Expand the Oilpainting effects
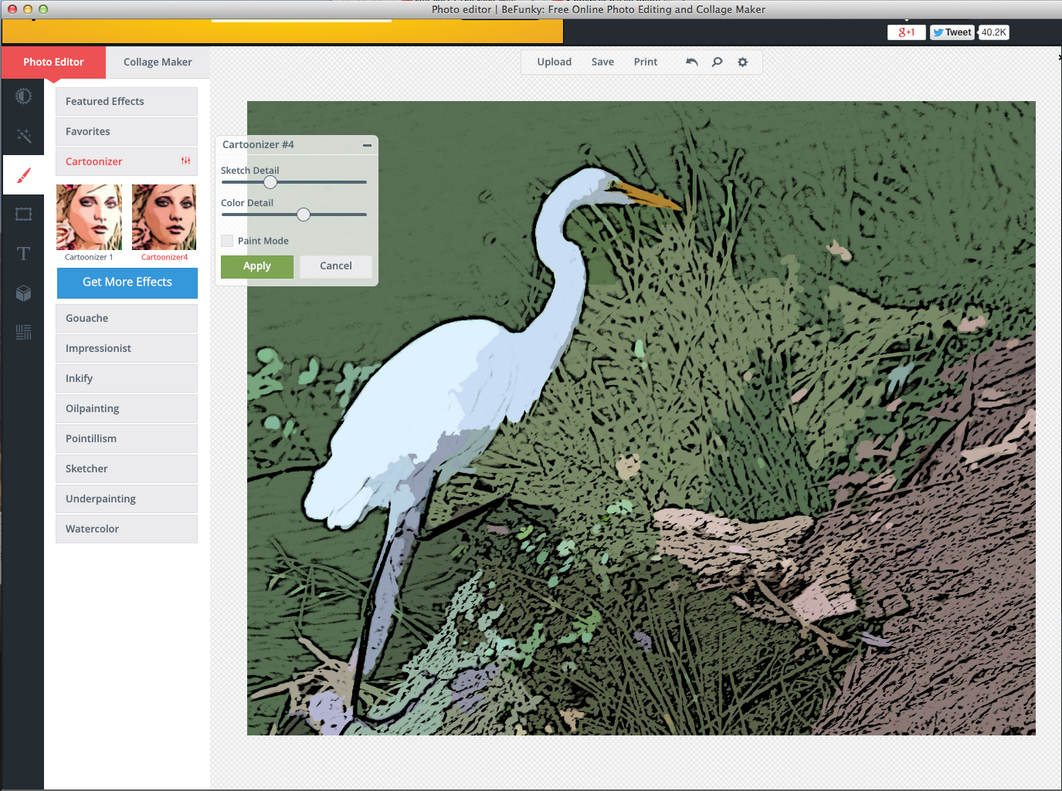 pyautogui.click(x=127, y=408)
